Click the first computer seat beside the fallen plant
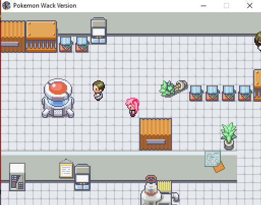 tap(196, 94)
